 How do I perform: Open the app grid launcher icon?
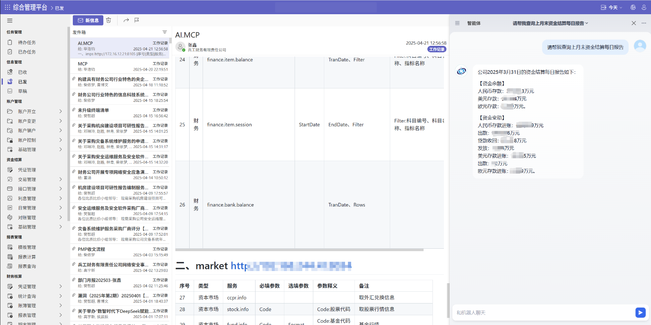(x=7, y=7)
